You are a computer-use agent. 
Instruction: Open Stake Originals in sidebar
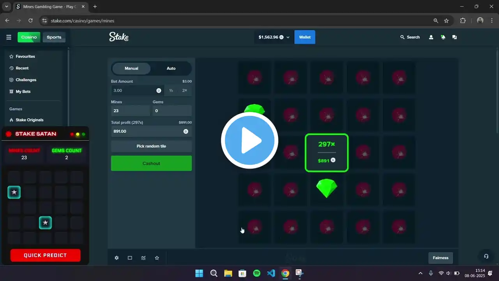[26, 120]
